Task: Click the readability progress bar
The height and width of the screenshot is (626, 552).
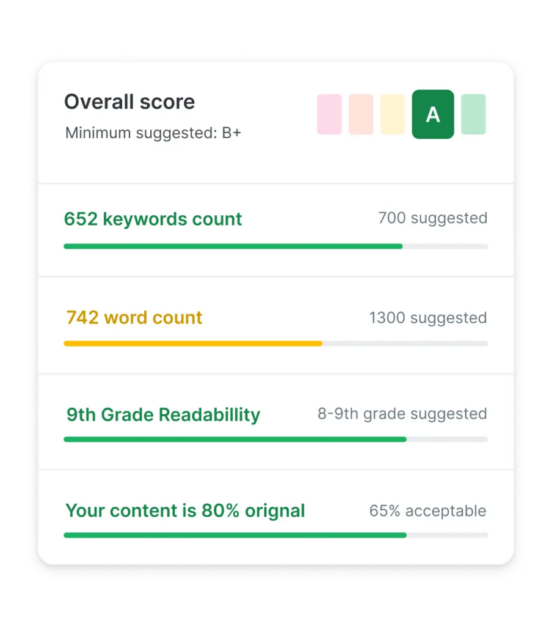Action: pyautogui.click(x=234, y=439)
